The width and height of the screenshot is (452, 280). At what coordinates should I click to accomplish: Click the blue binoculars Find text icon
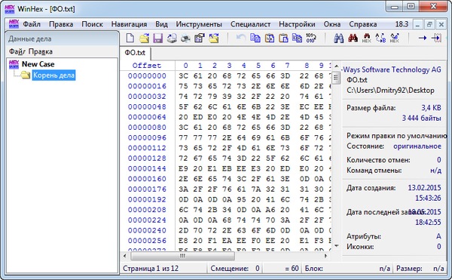[x=338, y=38]
